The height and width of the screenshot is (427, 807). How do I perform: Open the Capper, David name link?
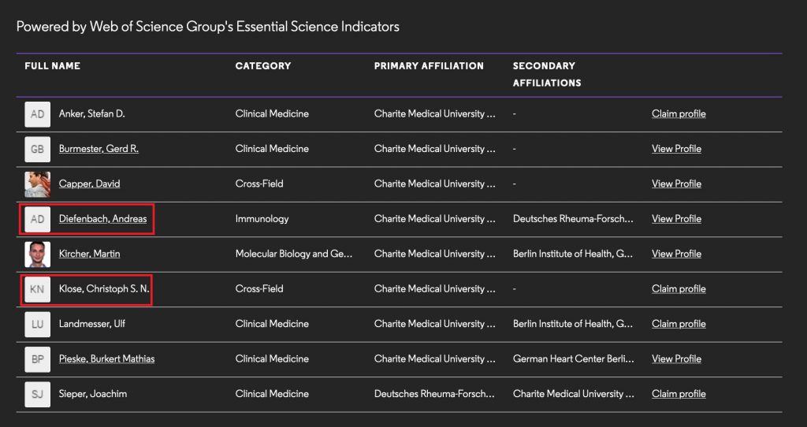[x=90, y=184]
